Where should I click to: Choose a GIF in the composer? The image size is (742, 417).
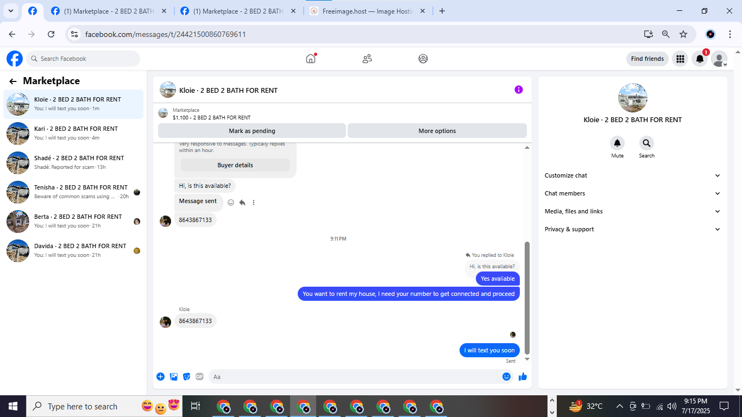point(199,377)
